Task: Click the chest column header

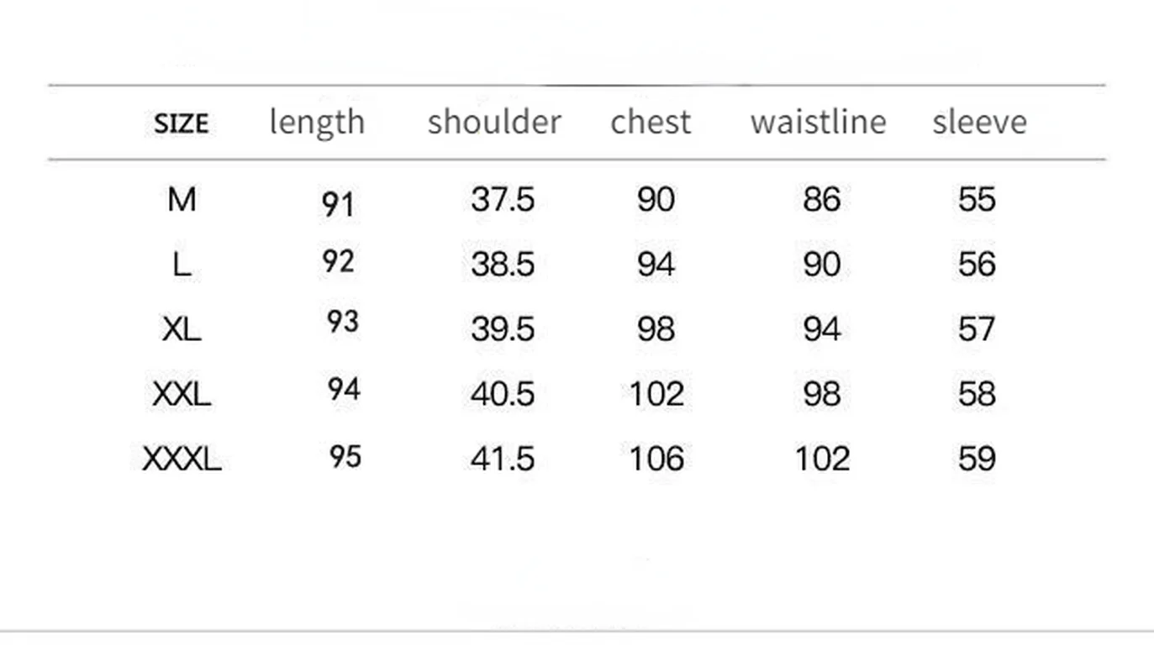Action: click(x=651, y=123)
